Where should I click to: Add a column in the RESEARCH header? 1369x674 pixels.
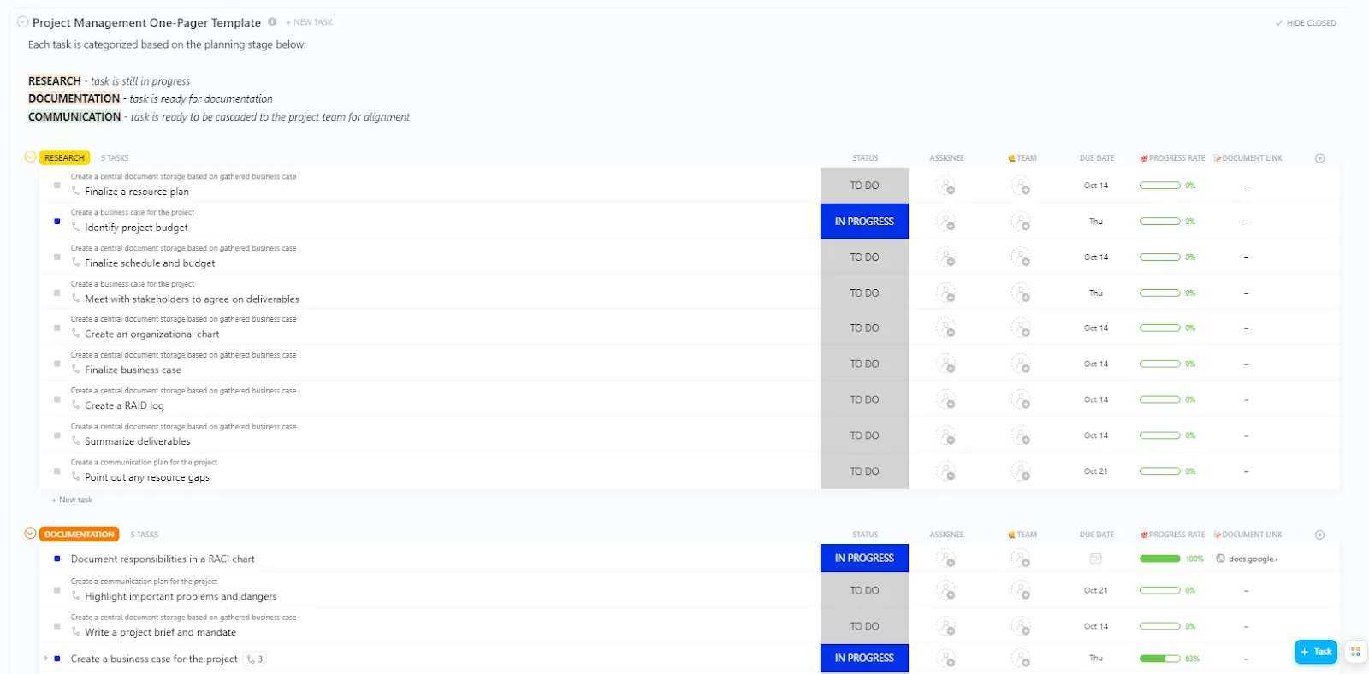(1319, 158)
